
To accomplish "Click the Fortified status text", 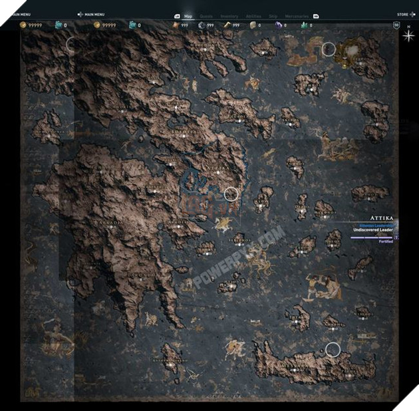I will (x=386, y=241).
